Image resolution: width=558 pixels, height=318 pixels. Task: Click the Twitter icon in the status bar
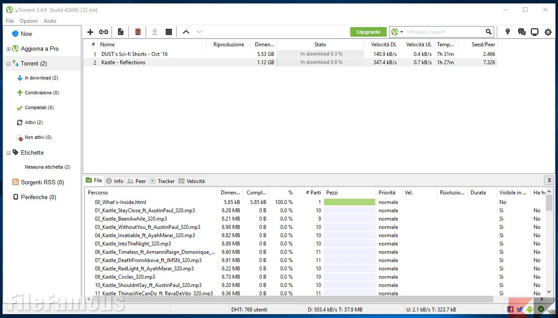point(520,310)
